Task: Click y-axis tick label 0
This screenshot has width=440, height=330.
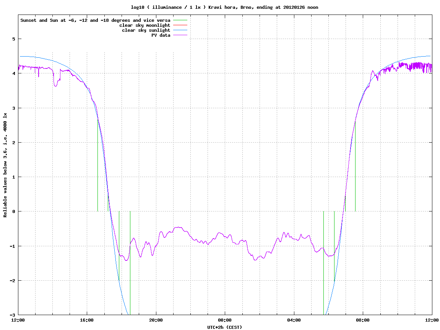Action: tap(13, 211)
